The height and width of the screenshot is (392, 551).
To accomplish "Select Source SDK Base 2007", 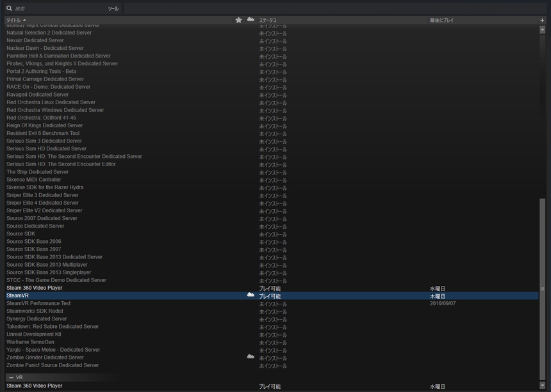I will click(34, 249).
